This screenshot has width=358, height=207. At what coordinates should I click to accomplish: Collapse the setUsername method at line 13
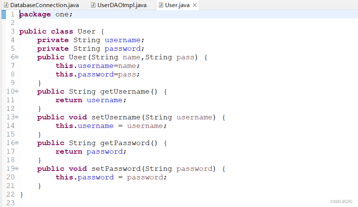[17, 117]
